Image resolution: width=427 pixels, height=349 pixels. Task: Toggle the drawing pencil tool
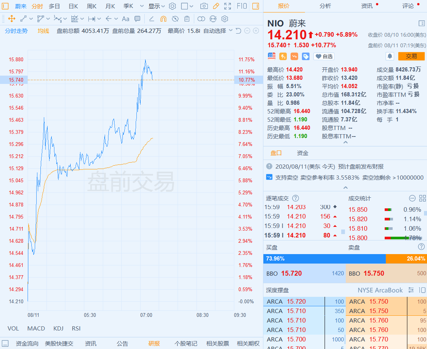pyautogui.click(x=216, y=6)
